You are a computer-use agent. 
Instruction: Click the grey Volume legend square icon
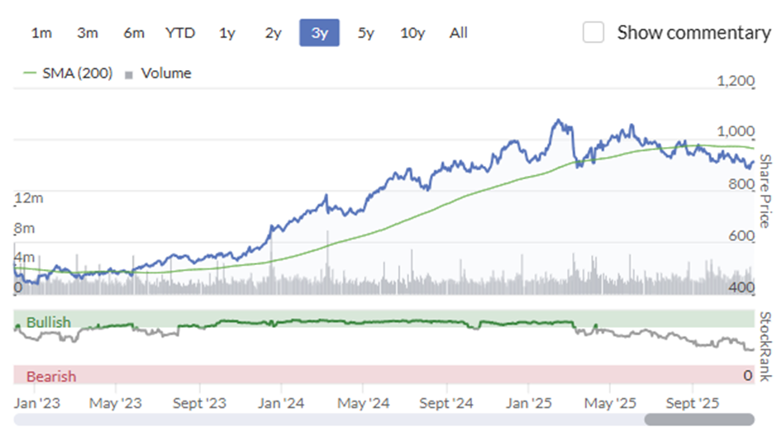click(129, 75)
